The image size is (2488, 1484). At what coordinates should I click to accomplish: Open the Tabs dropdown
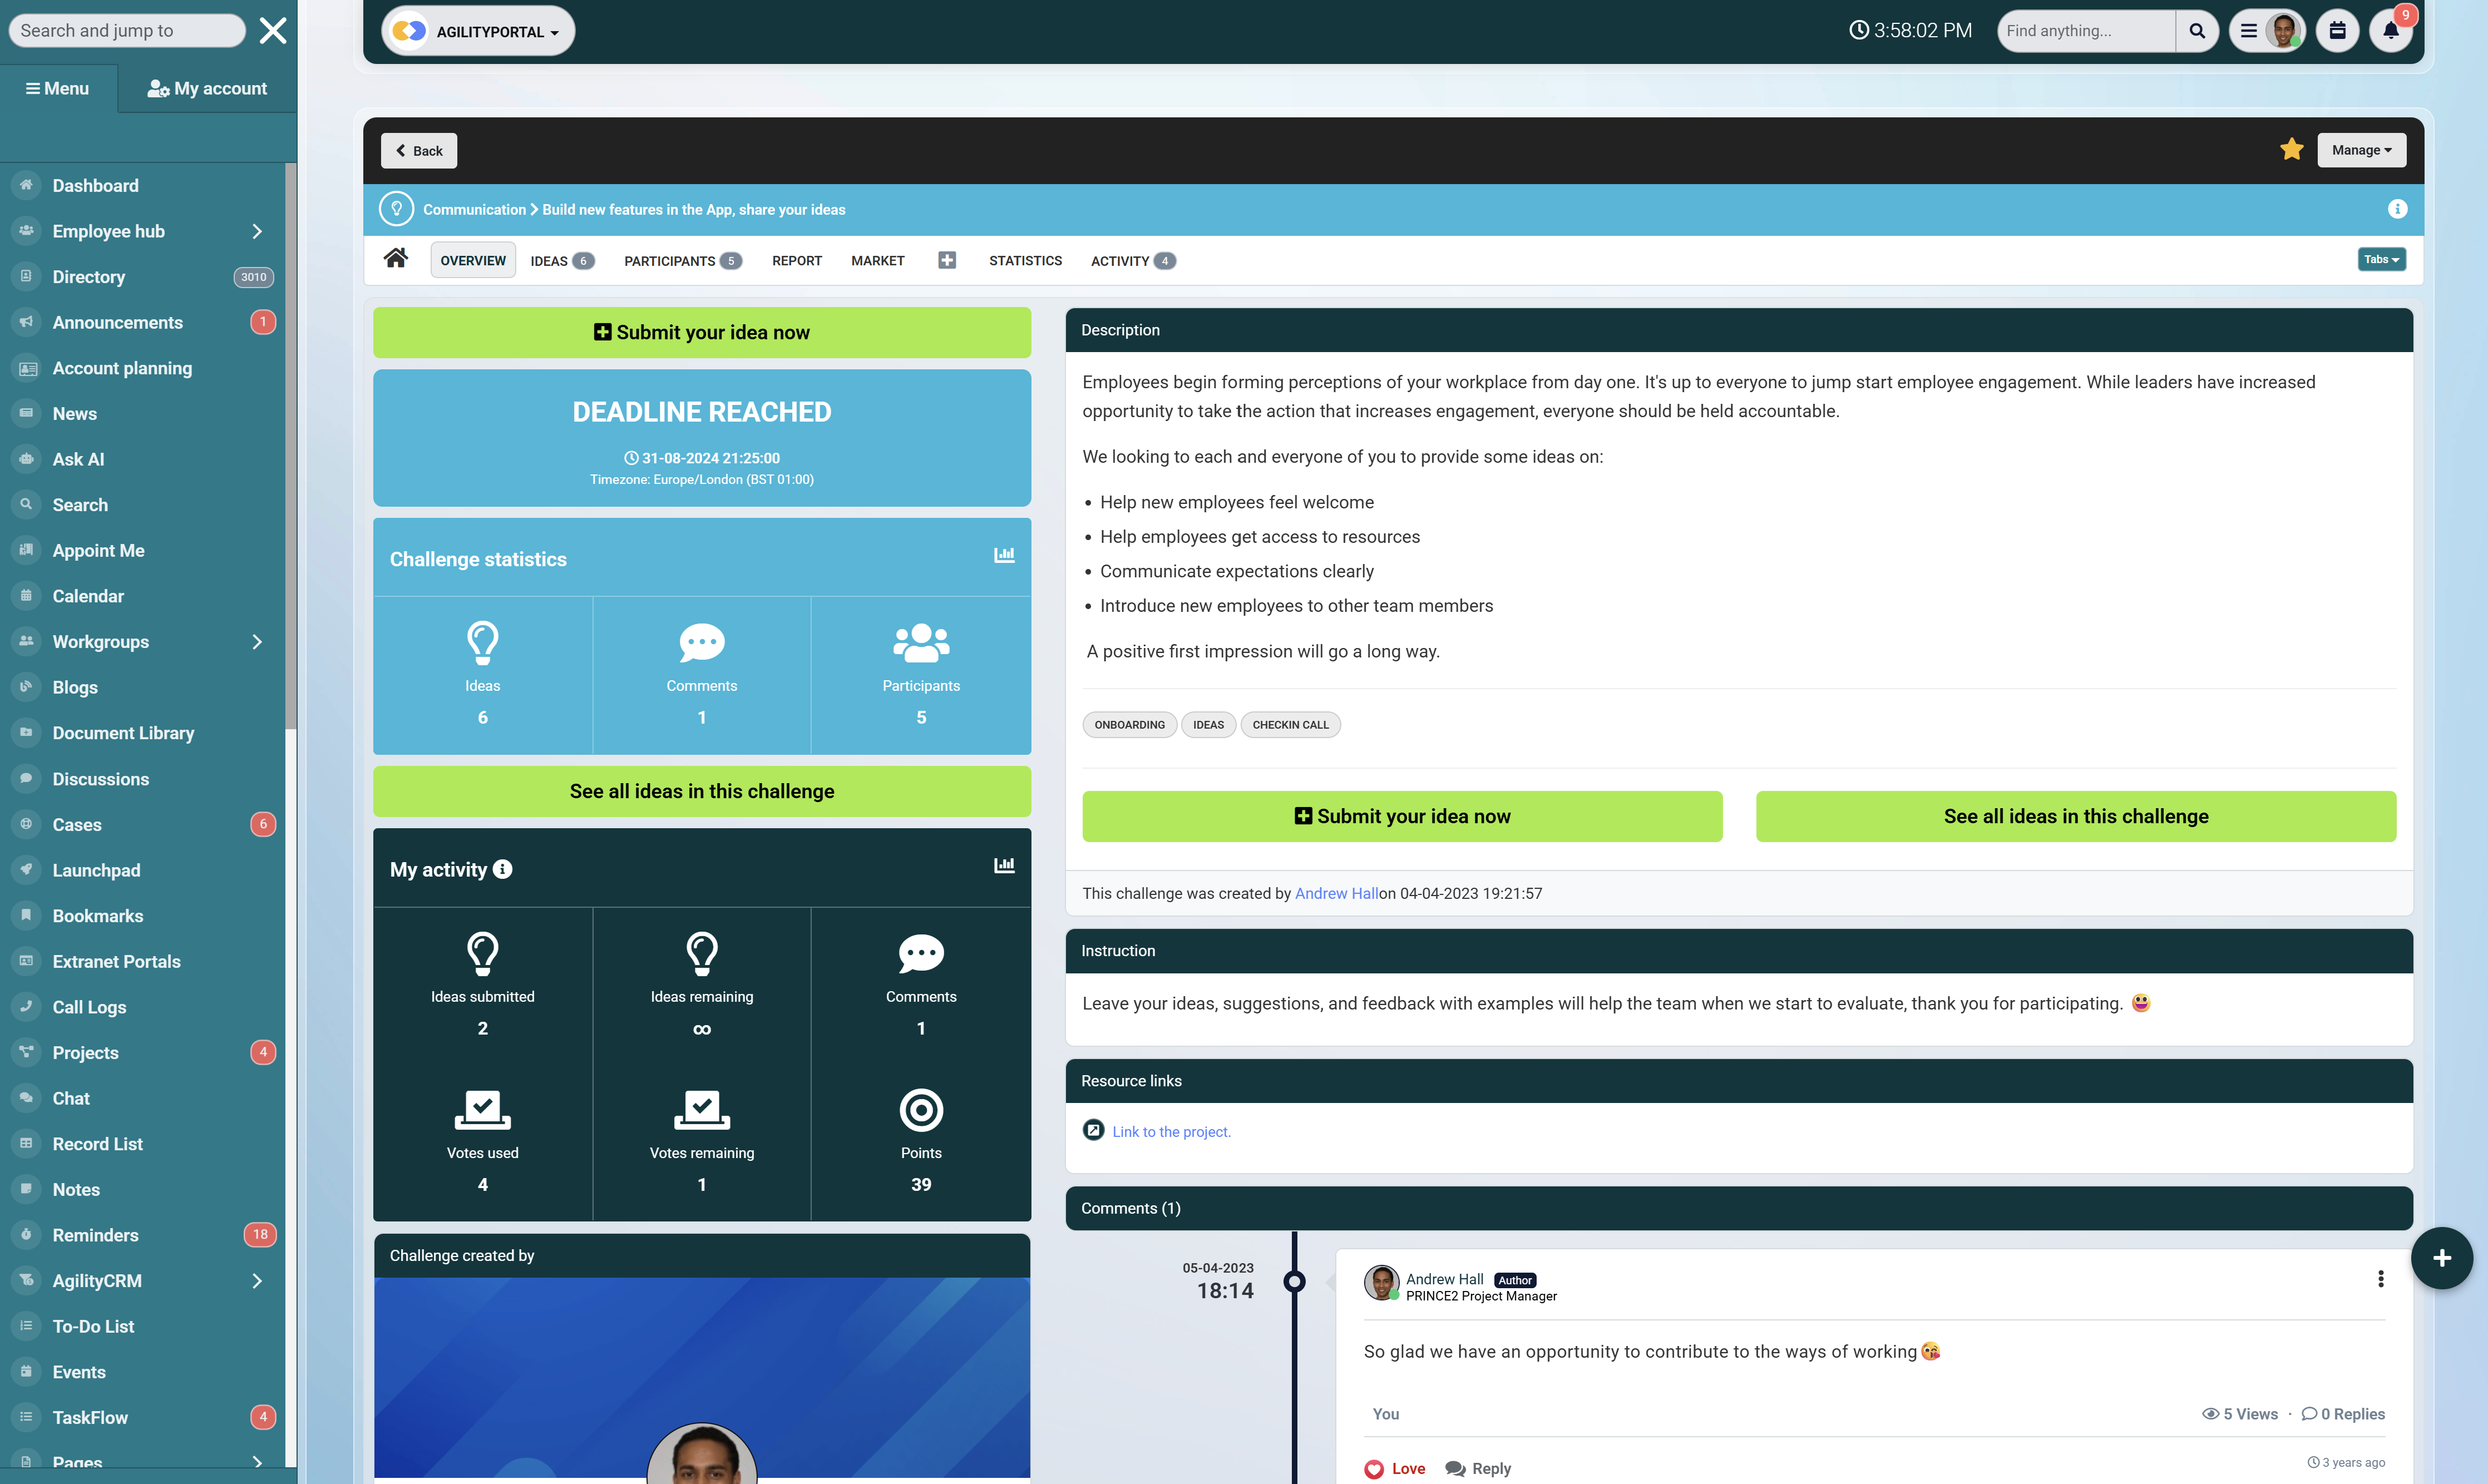pyautogui.click(x=2381, y=260)
